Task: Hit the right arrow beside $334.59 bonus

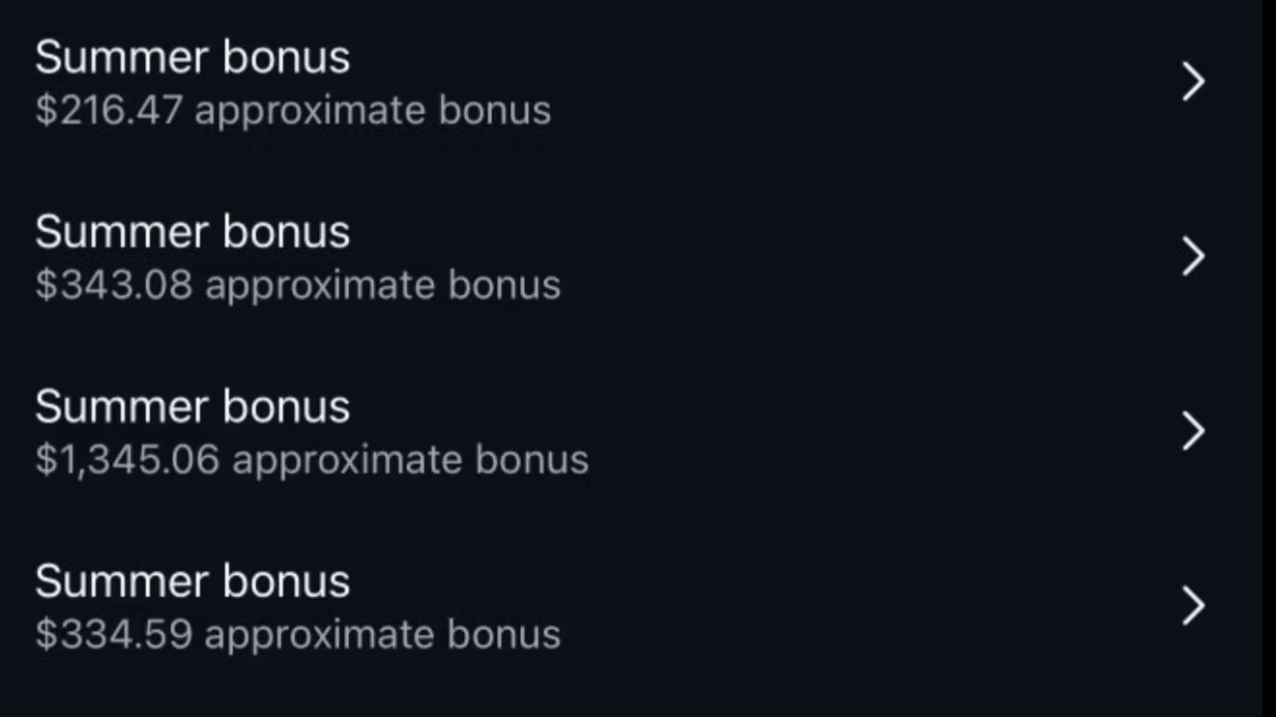Action: point(1194,606)
